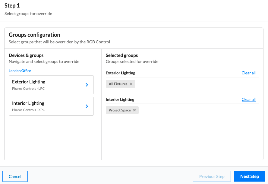This screenshot has width=268, height=184.
Task: Select the Project Space chip label
Action: click(120, 110)
